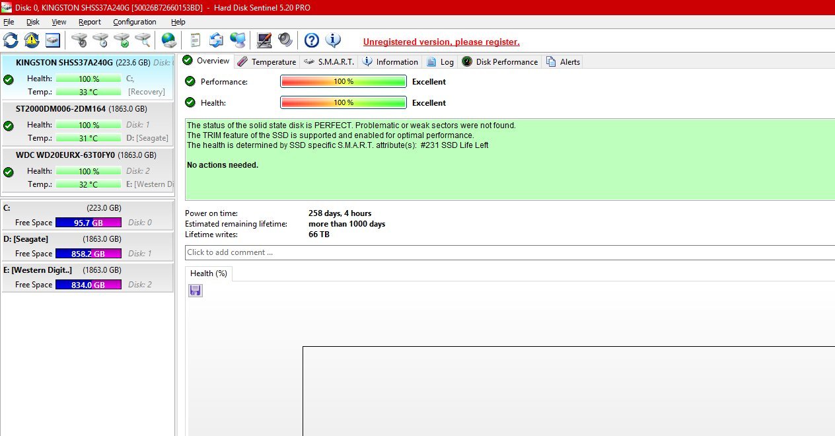Viewport: 835px width, 436px height.
Task: Click the Health 100 % gradient bar
Action: pos(344,102)
